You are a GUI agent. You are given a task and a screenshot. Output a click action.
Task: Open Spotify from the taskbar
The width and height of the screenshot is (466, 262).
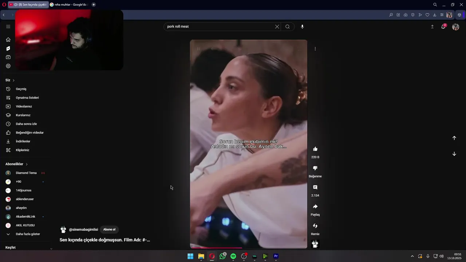[x=233, y=256]
